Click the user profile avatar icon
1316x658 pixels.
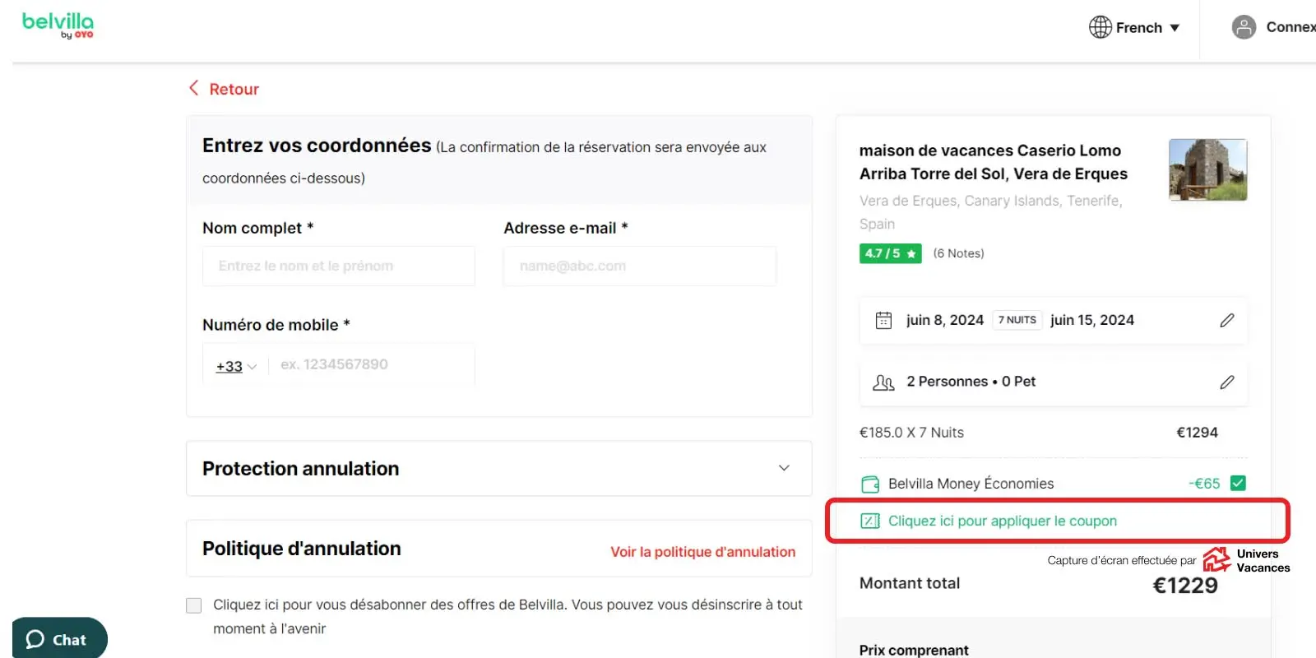pyautogui.click(x=1244, y=27)
